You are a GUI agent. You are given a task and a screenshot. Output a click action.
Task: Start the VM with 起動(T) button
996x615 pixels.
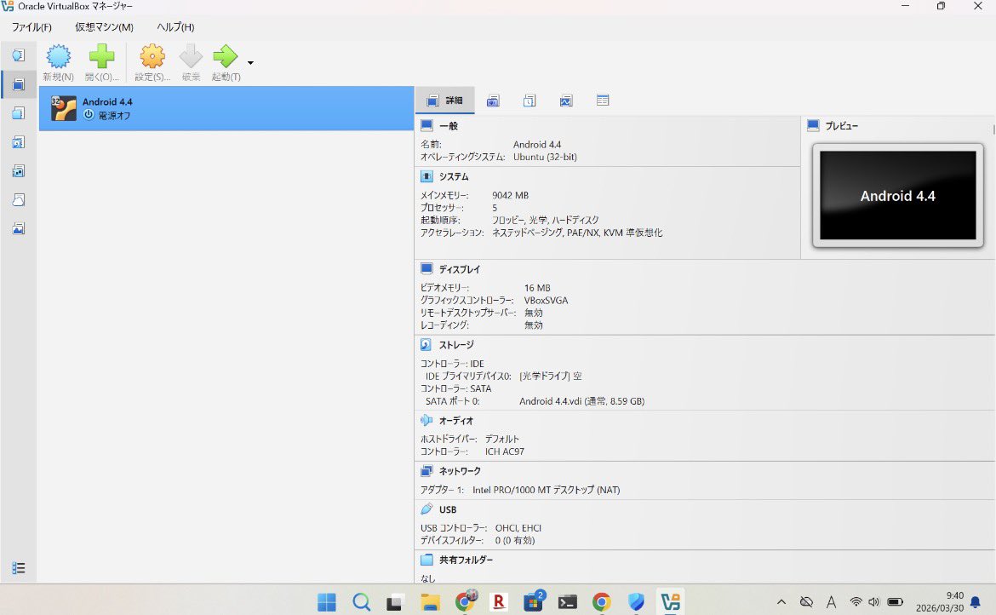[x=226, y=62]
